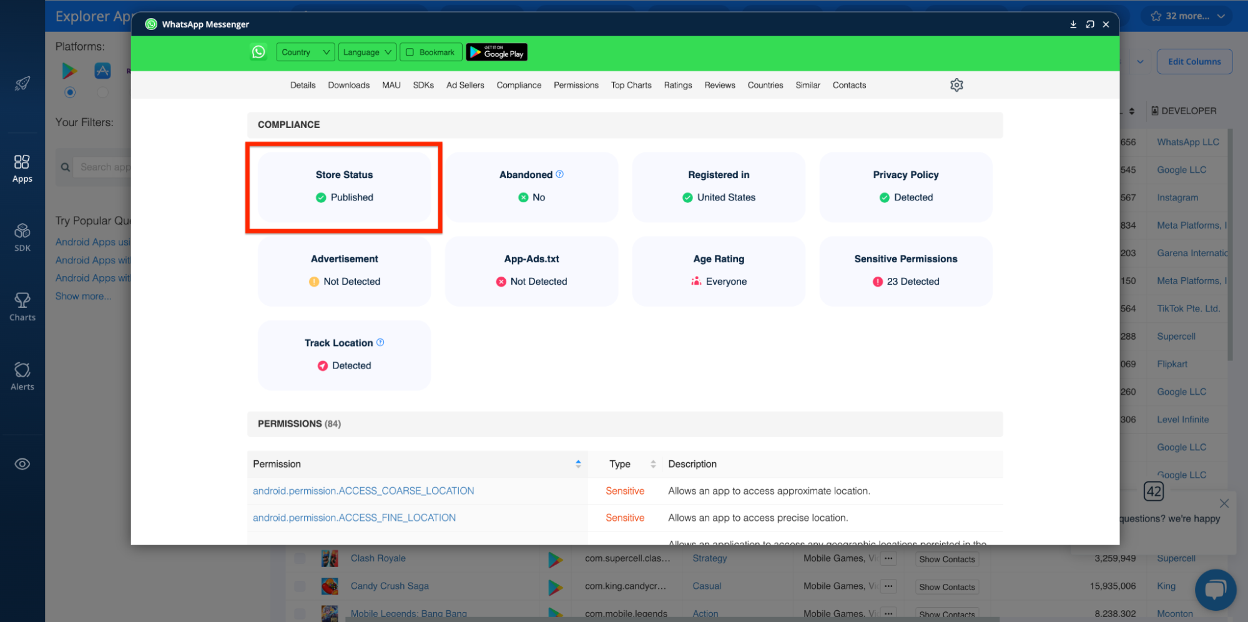Click the search magnifier icon
This screenshot has width=1248, height=622.
pyautogui.click(x=65, y=167)
